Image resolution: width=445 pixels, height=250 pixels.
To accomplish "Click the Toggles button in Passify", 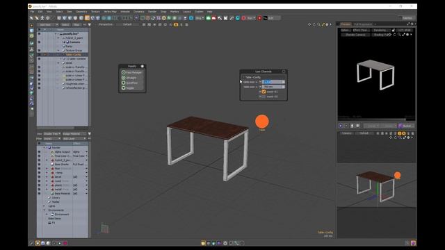I will point(131,88).
